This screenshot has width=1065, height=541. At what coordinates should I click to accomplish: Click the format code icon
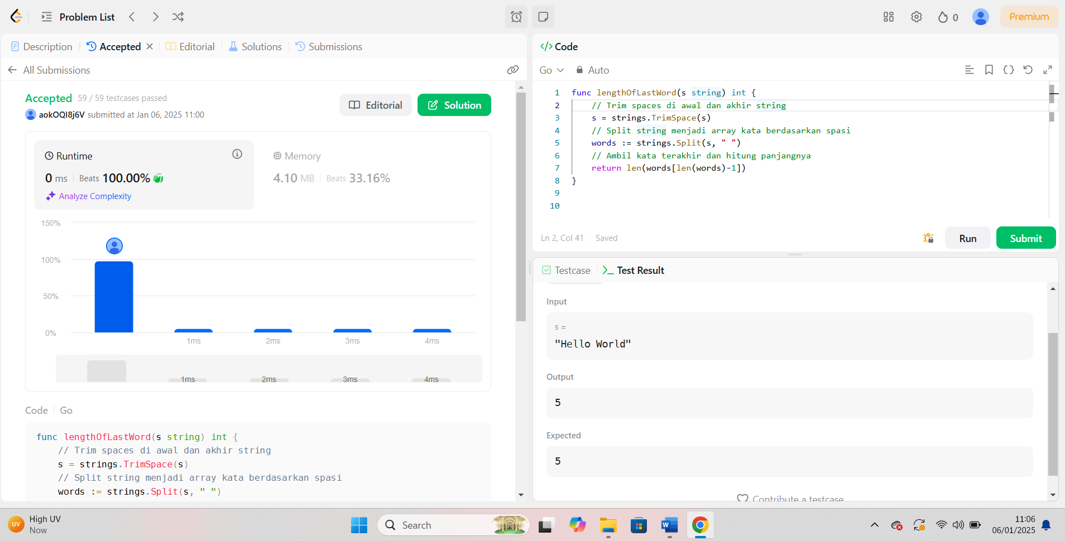(970, 70)
